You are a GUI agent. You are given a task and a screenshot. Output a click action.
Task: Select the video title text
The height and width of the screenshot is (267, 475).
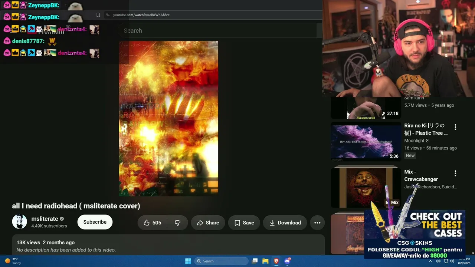click(x=76, y=206)
